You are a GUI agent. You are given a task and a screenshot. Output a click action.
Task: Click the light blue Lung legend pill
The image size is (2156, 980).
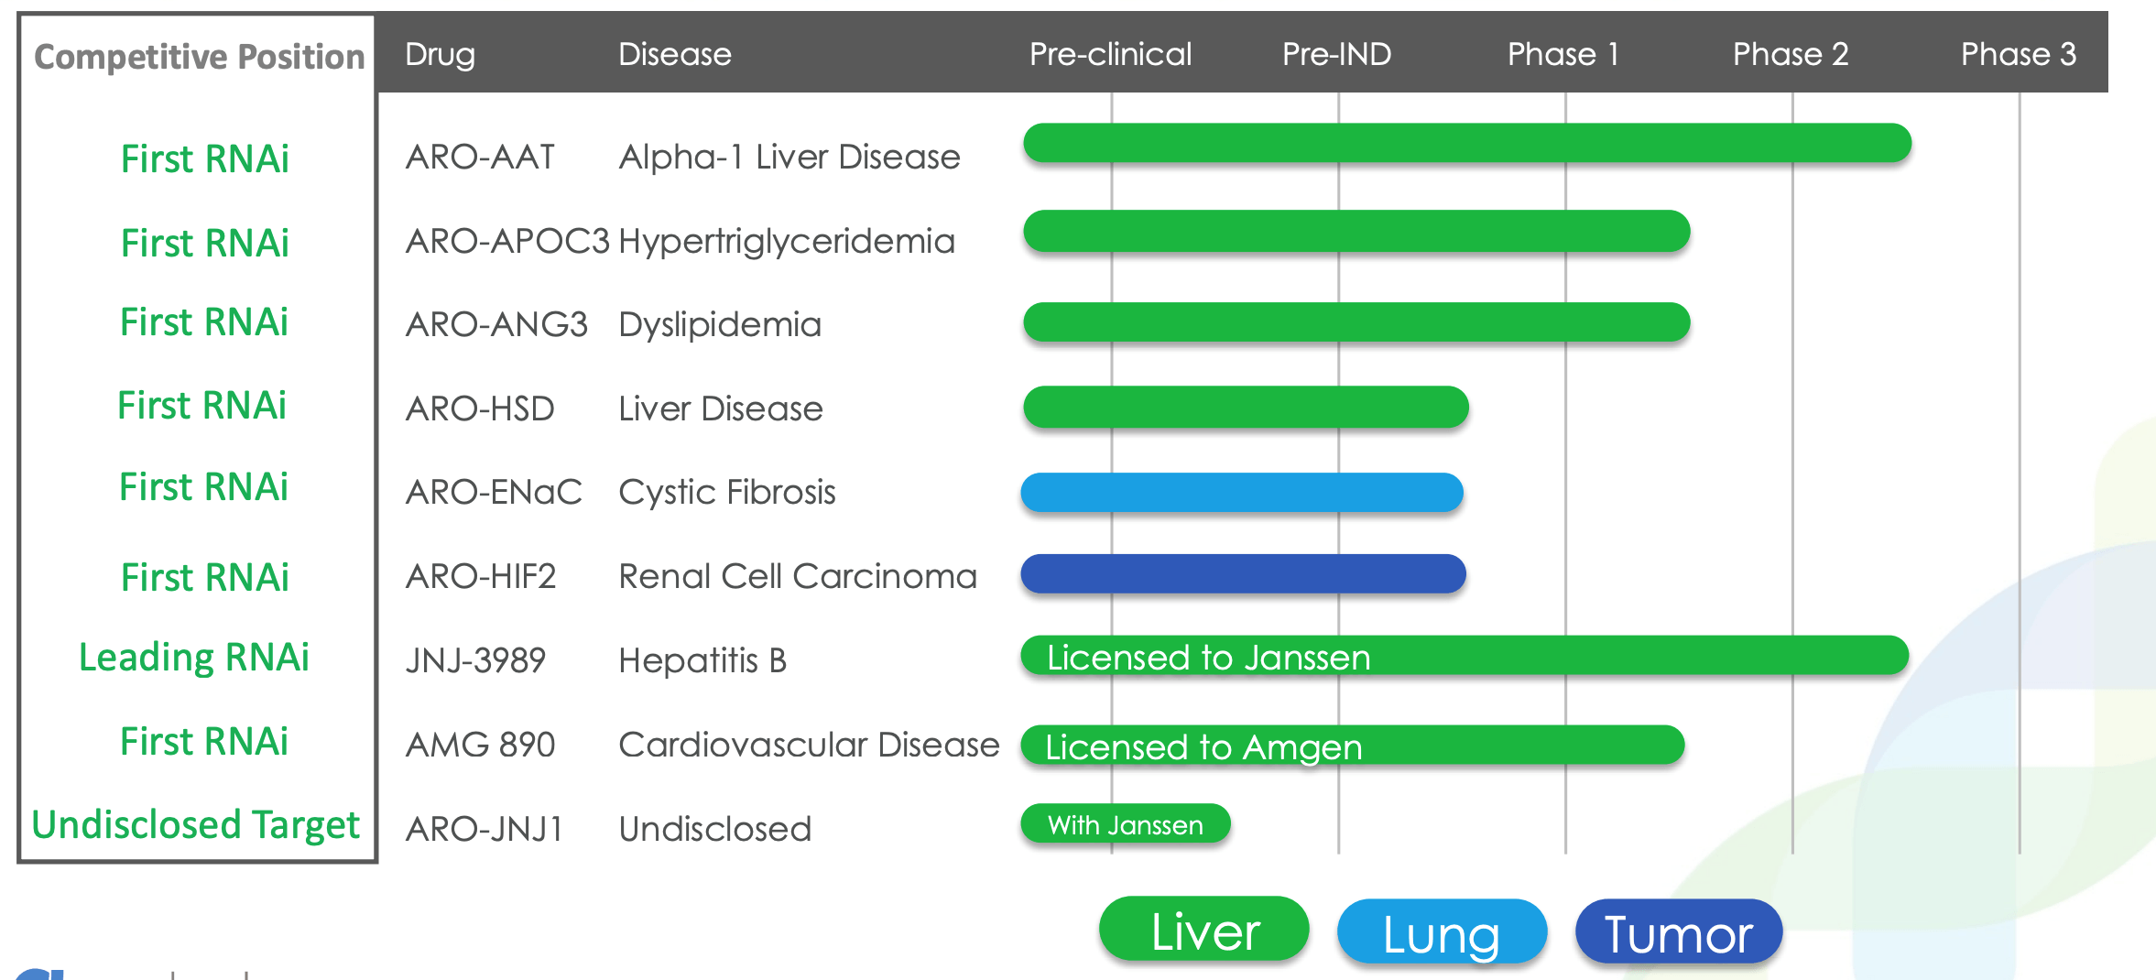pos(1442,932)
